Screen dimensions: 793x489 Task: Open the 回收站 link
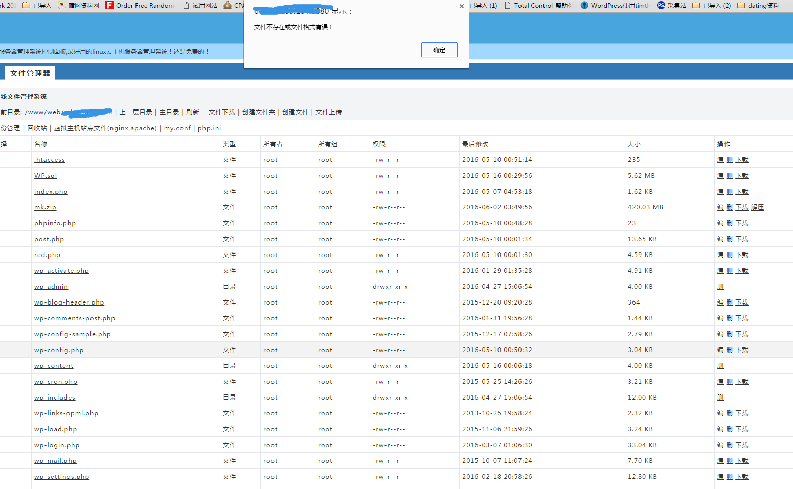click(37, 128)
